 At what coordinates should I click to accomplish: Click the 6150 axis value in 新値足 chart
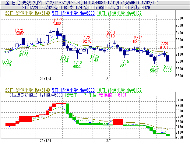(179, 127)
